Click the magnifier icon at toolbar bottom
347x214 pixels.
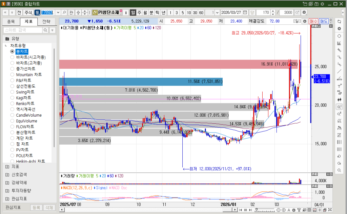(x=339, y=170)
